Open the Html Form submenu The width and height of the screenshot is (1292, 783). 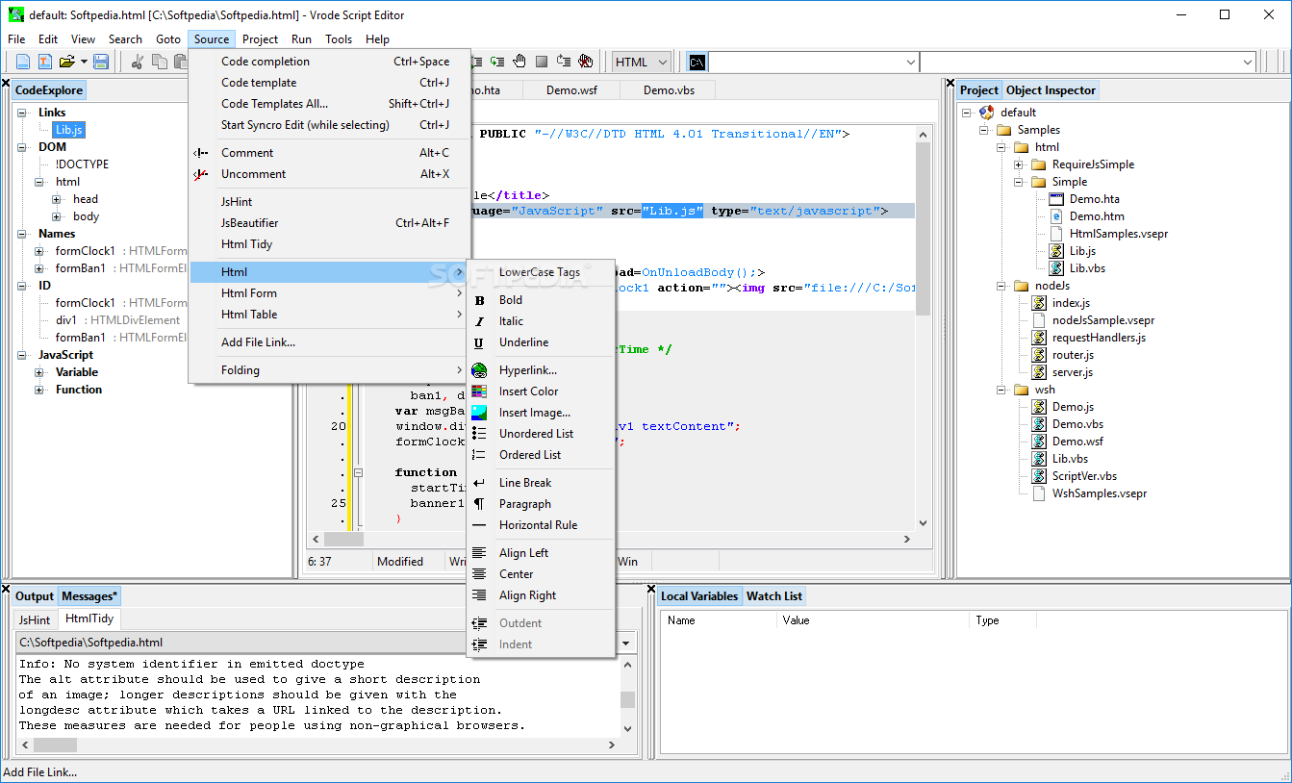[330, 293]
